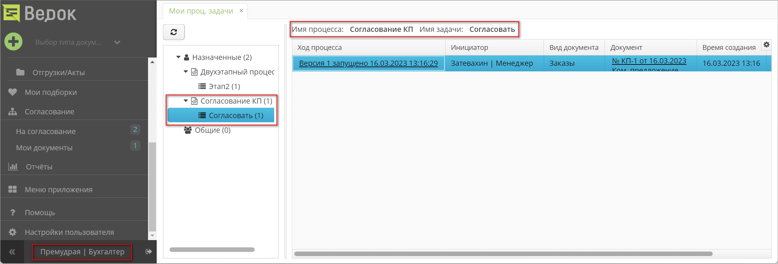Switch to Мои проц. задачи tab

tap(201, 11)
